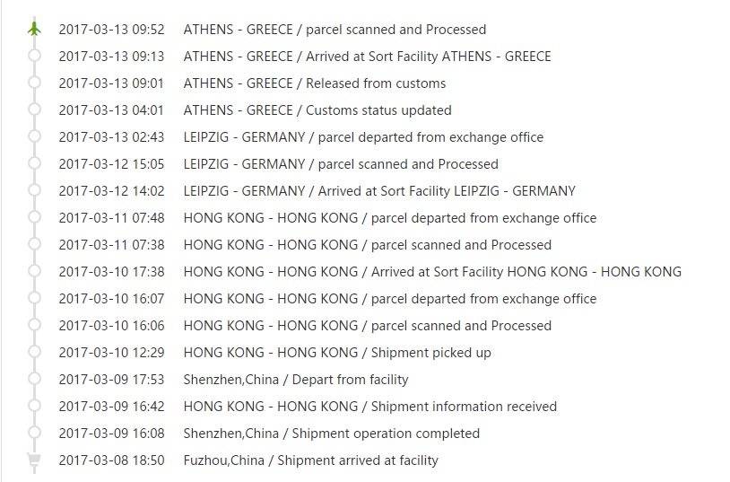This screenshot has height=482, width=730.
Task: Select marker for Arrived at Sort Facility Leipzig
Action: (x=34, y=190)
